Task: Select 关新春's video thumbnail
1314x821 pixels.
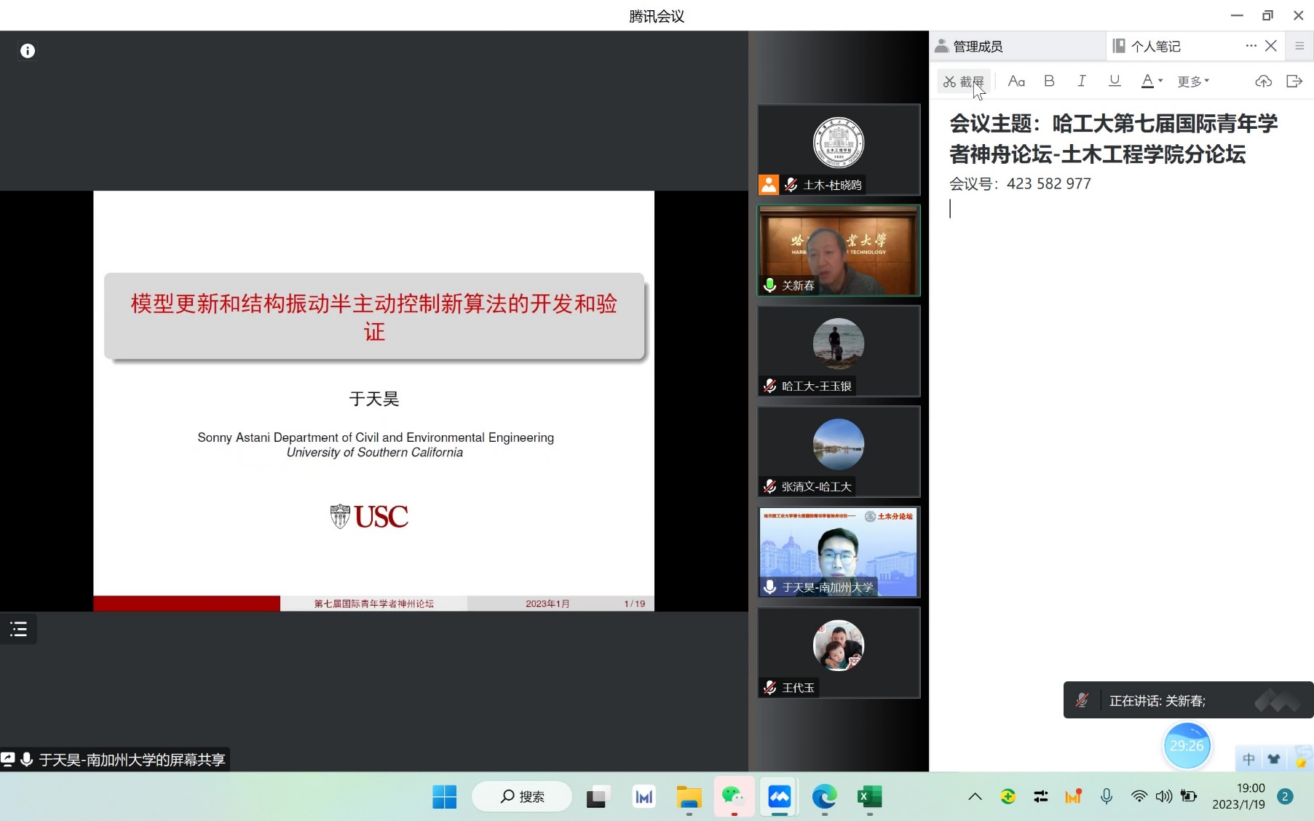Action: pos(839,250)
